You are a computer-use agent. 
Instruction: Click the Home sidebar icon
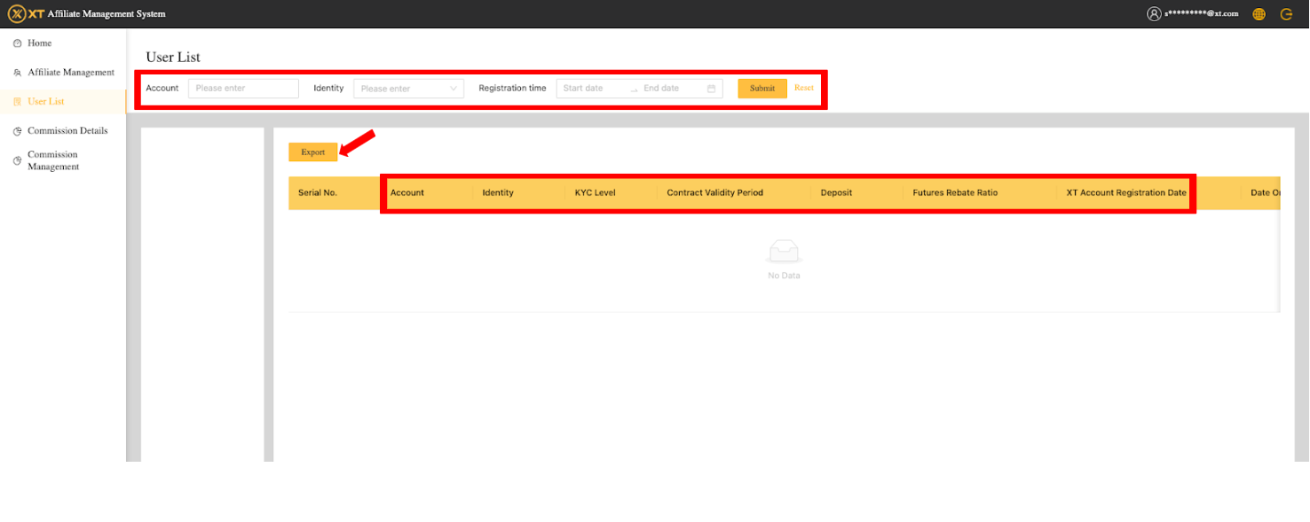coord(17,43)
